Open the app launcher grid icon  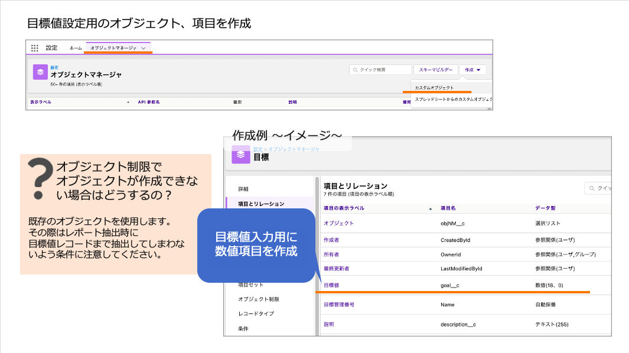click(34, 48)
